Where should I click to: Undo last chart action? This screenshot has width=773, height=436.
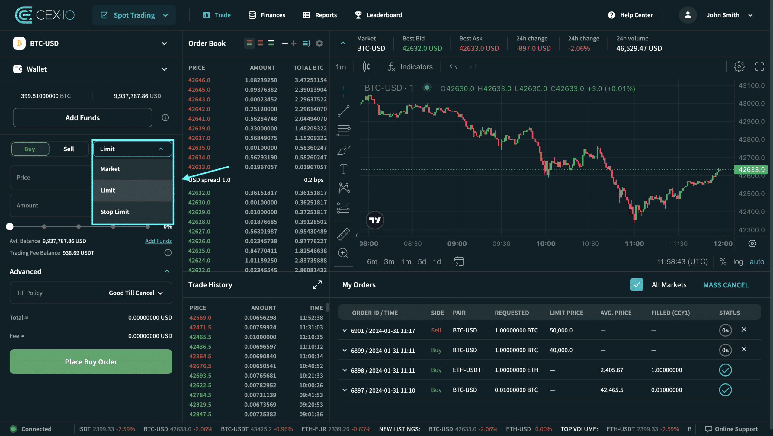click(x=453, y=66)
